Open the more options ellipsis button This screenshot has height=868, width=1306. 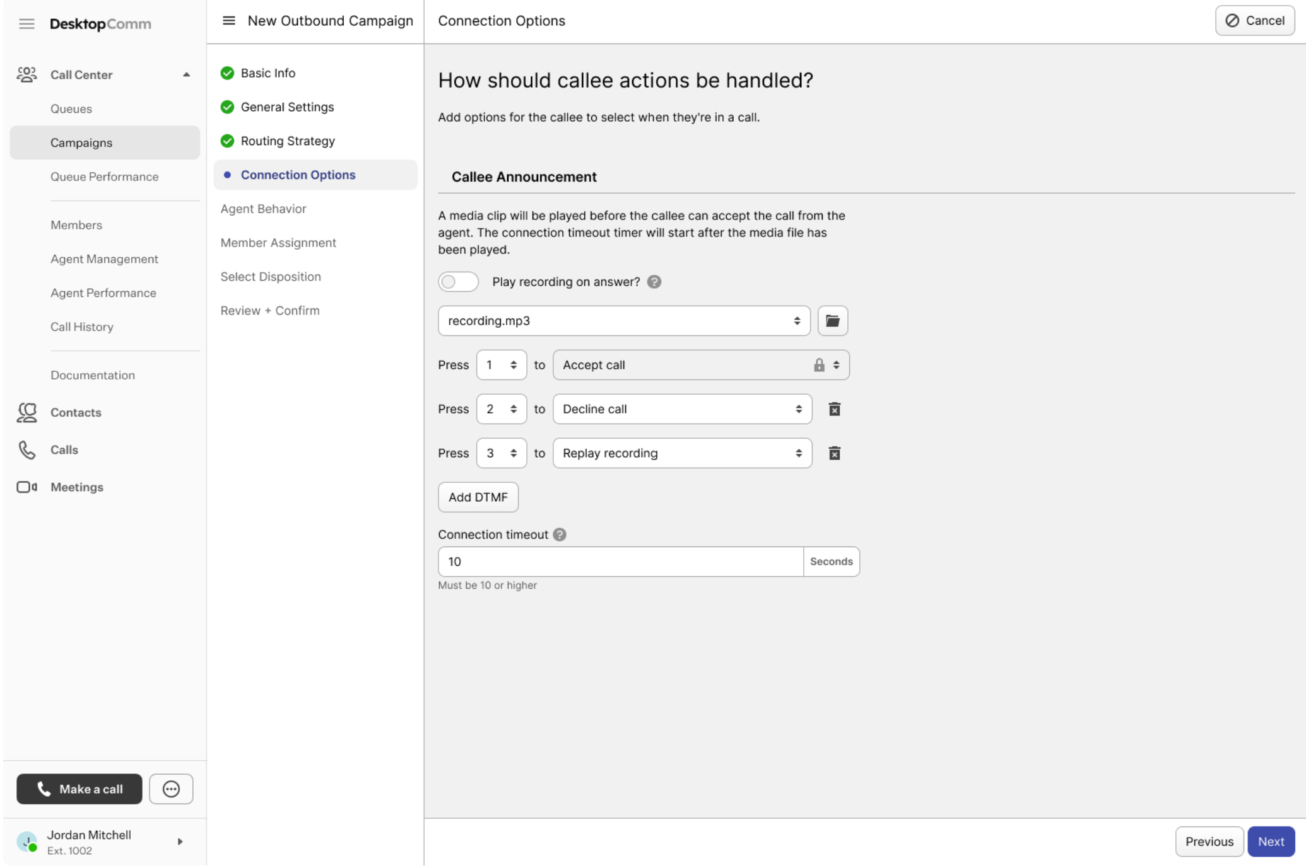171,789
